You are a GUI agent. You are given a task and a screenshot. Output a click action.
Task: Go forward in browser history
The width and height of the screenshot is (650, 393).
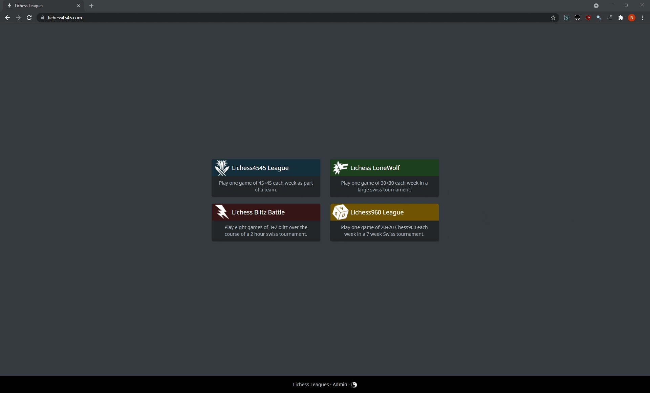click(18, 18)
